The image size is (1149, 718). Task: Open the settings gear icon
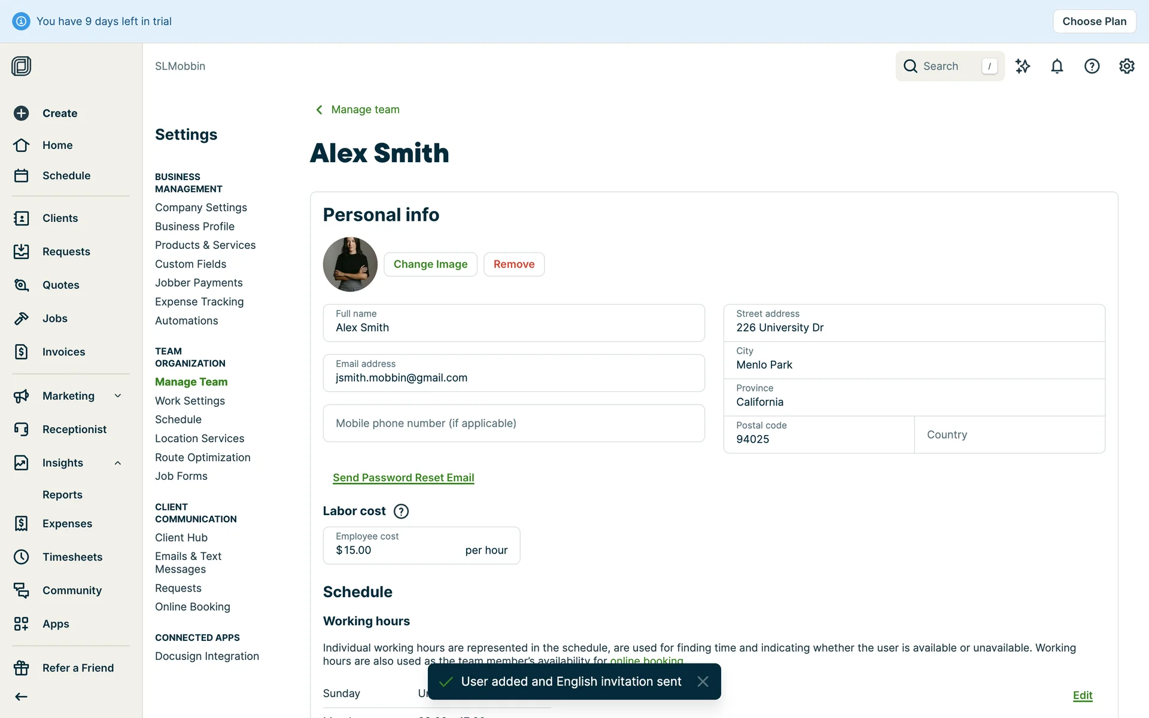[x=1126, y=66]
